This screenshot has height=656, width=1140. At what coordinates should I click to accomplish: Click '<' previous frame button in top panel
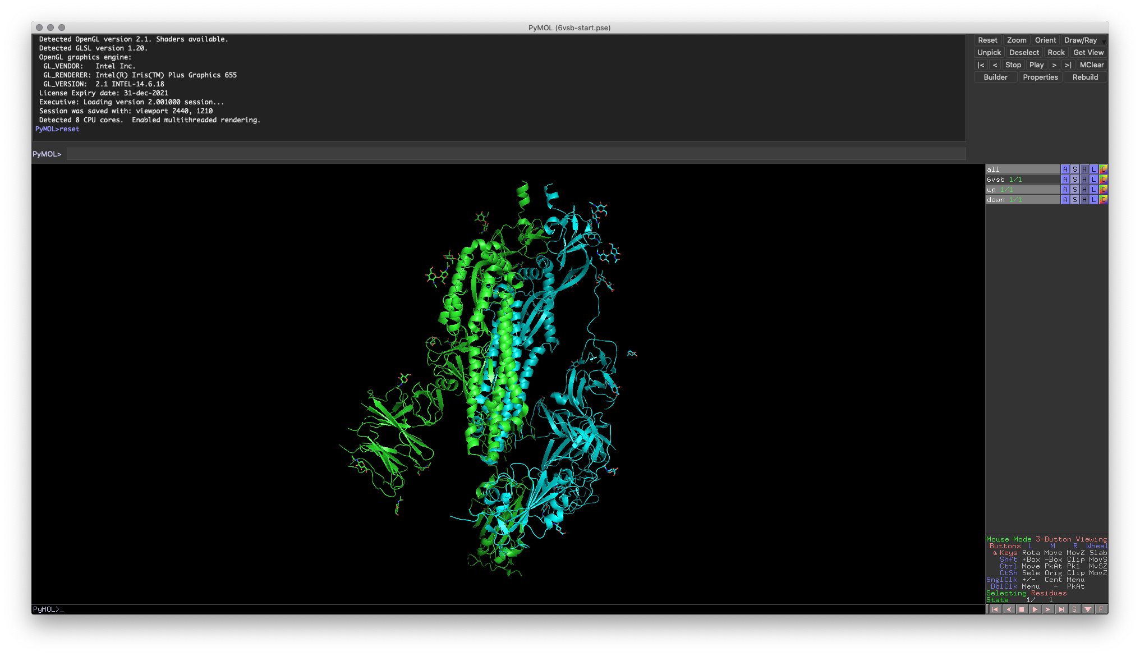coord(995,65)
